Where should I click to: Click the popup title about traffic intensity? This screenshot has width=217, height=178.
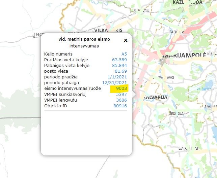[84, 43]
